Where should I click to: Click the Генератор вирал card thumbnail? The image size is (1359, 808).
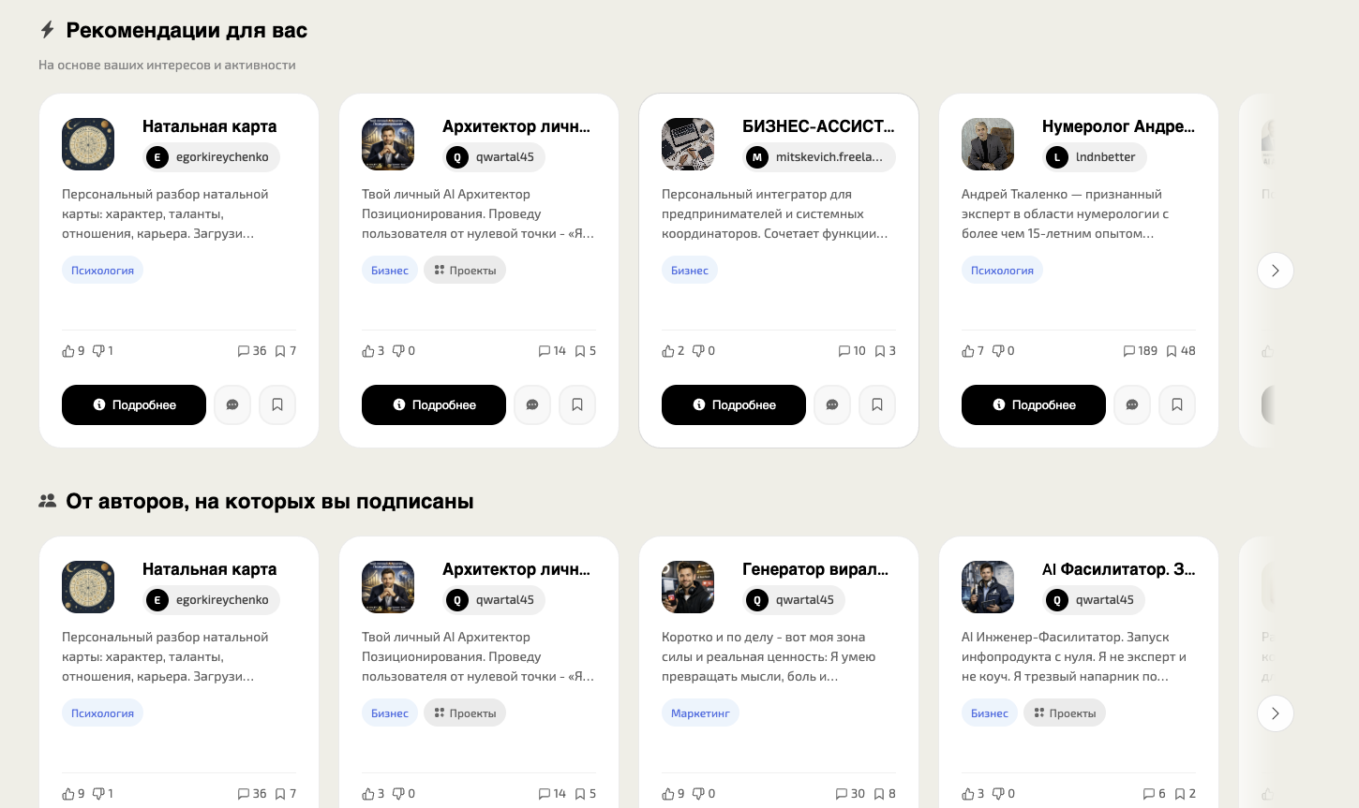688,587
